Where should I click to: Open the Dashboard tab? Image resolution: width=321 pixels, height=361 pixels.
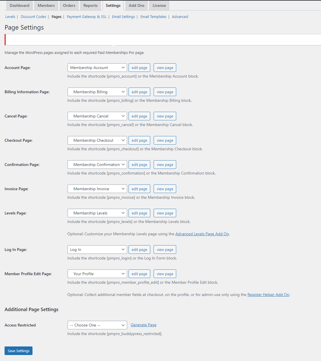pyautogui.click(x=19, y=5)
